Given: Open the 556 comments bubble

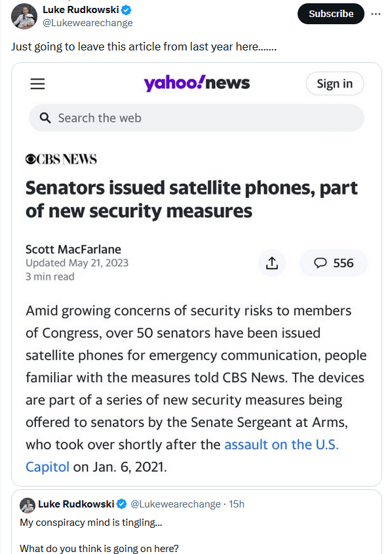Looking at the screenshot, I should coord(334,263).
